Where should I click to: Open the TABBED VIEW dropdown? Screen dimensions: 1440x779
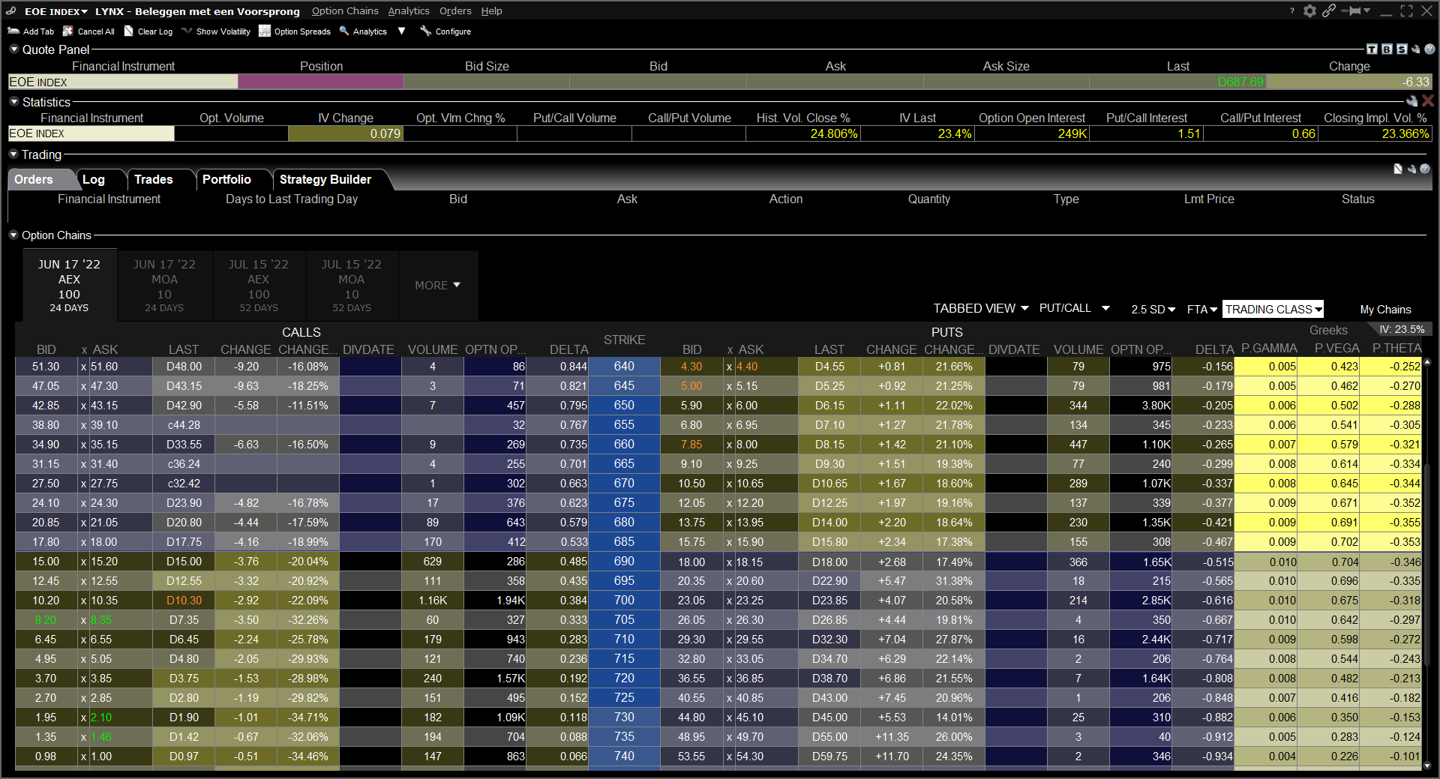point(981,308)
